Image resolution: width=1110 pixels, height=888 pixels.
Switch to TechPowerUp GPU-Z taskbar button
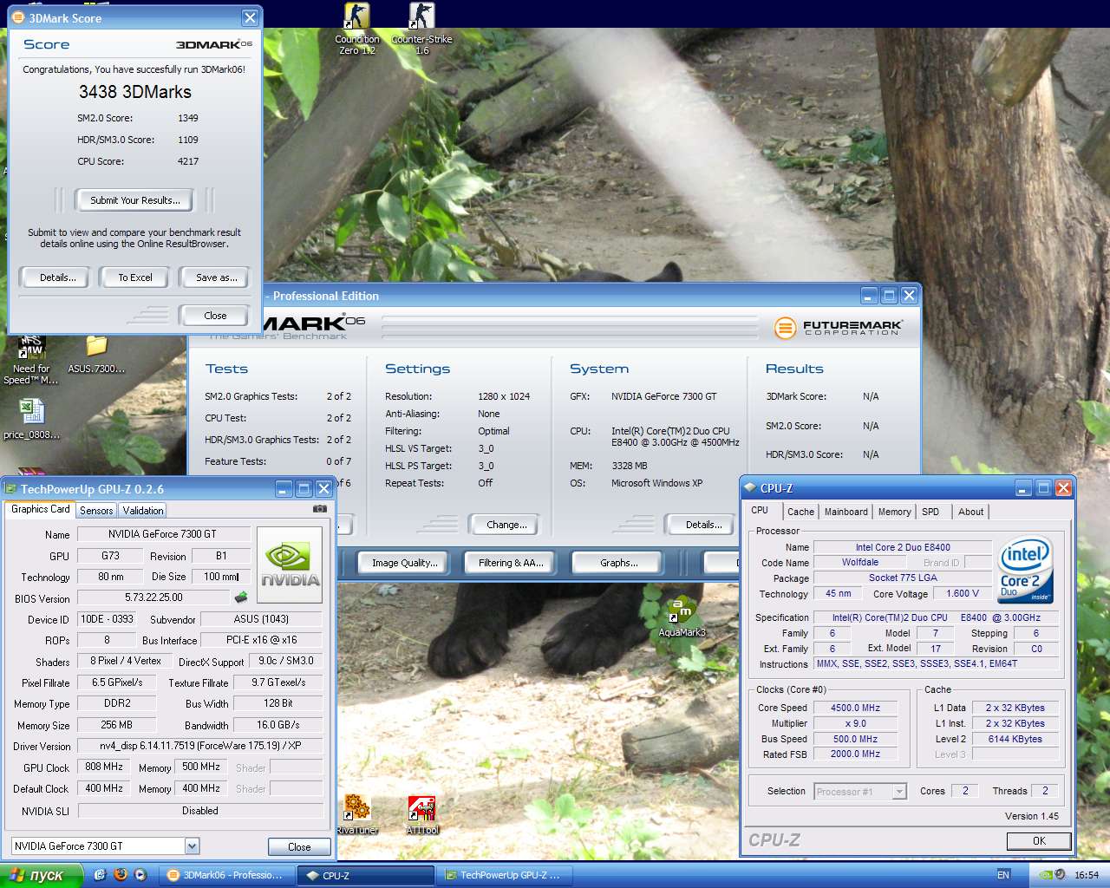pyautogui.click(x=504, y=876)
